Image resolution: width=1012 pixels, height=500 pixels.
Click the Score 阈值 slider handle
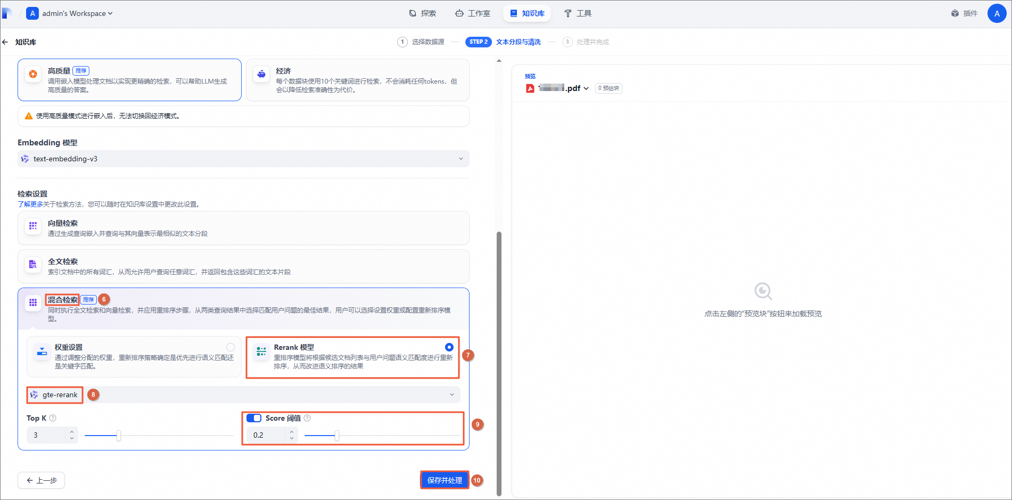point(337,436)
